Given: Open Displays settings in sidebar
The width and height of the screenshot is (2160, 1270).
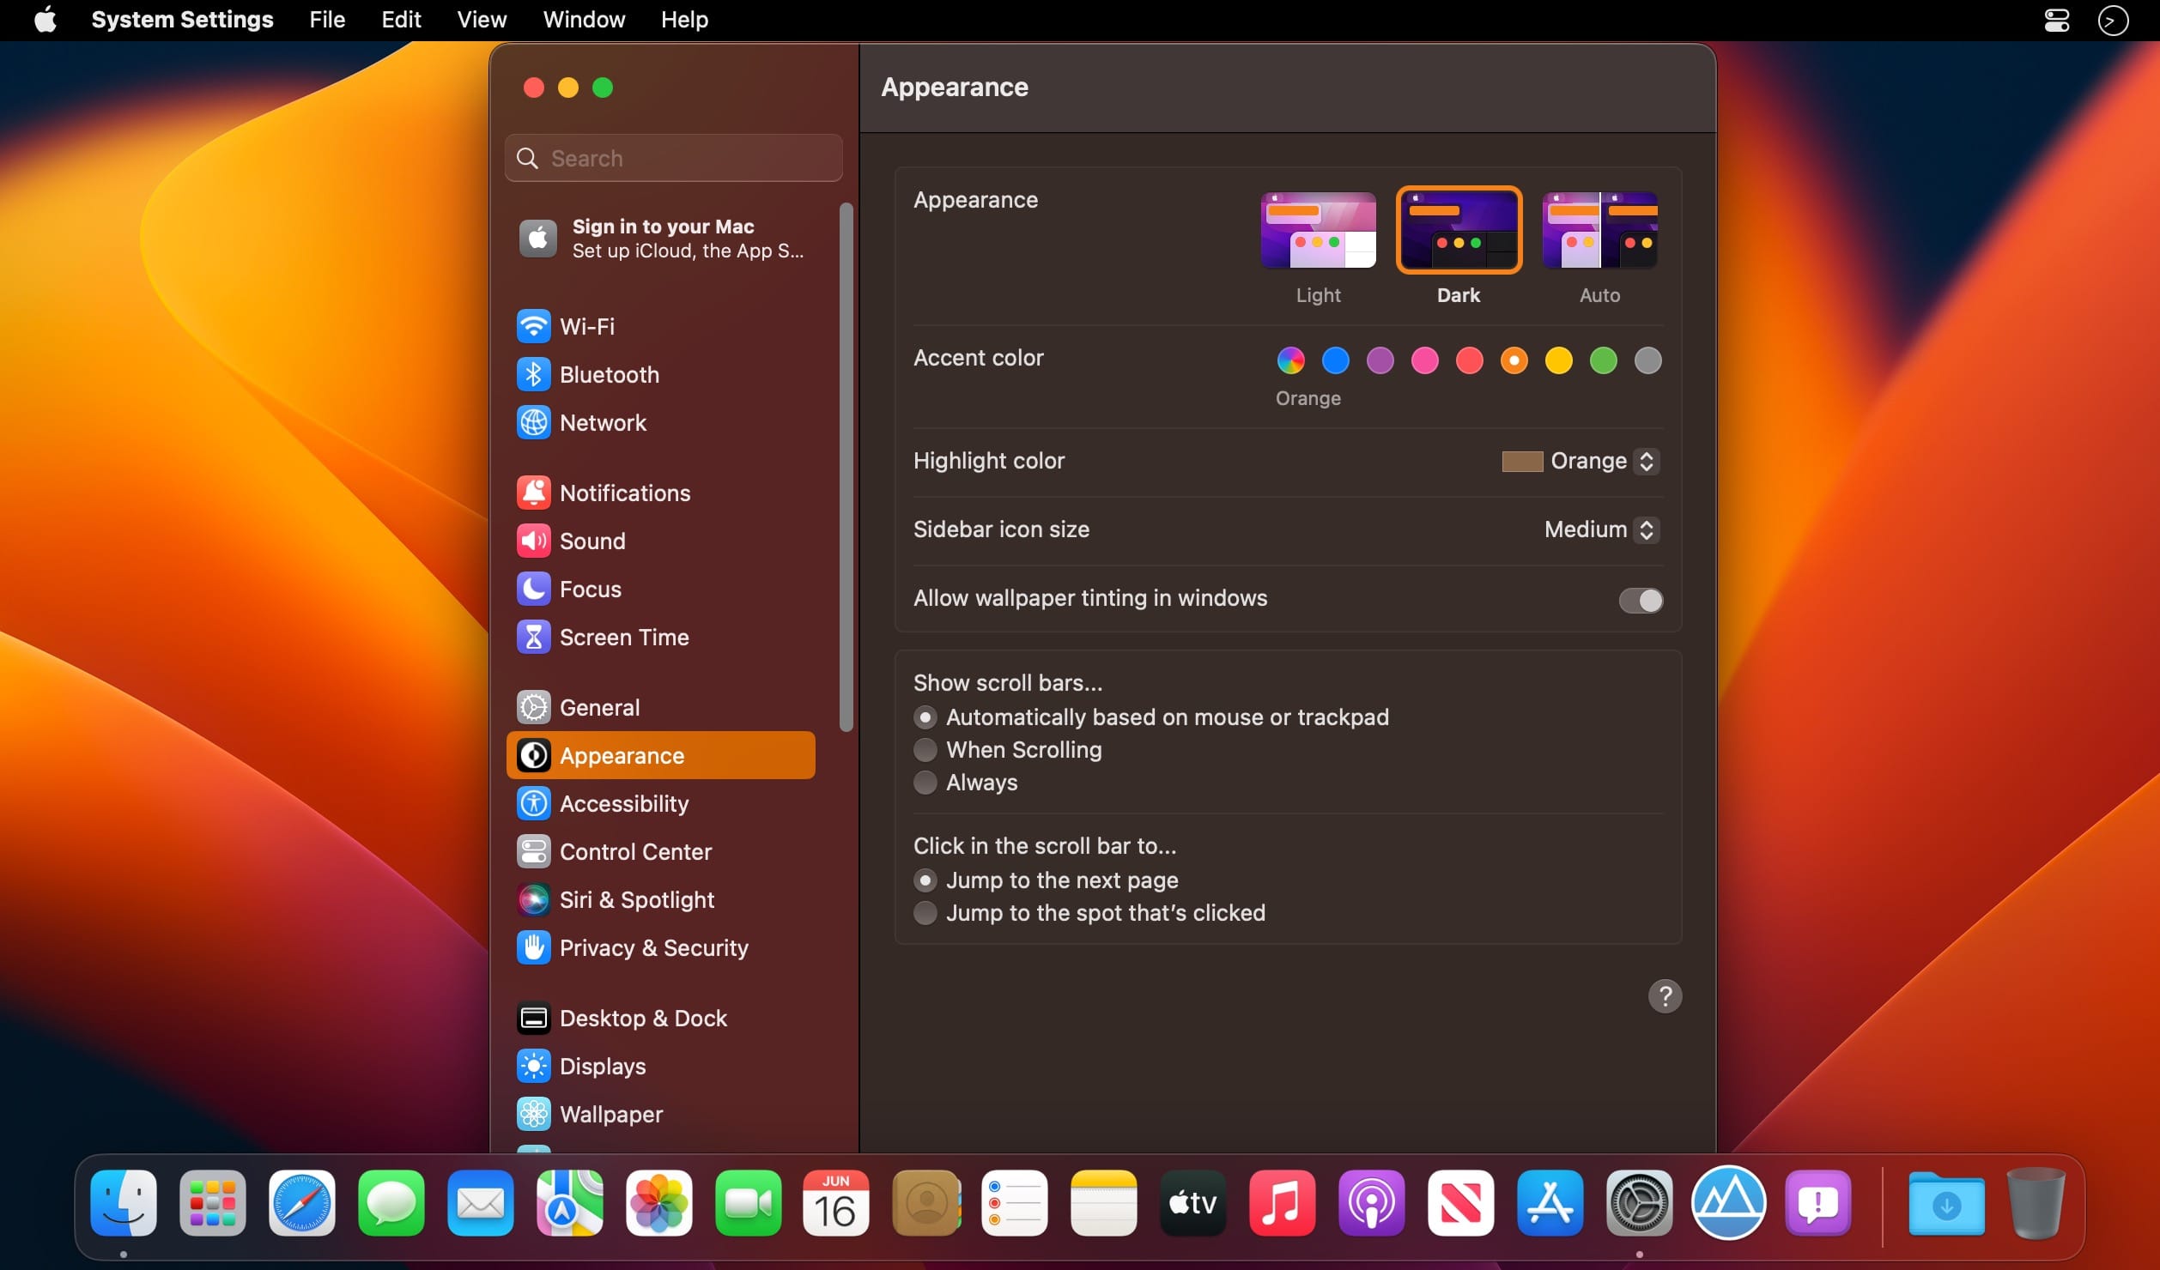Looking at the screenshot, I should [x=602, y=1066].
